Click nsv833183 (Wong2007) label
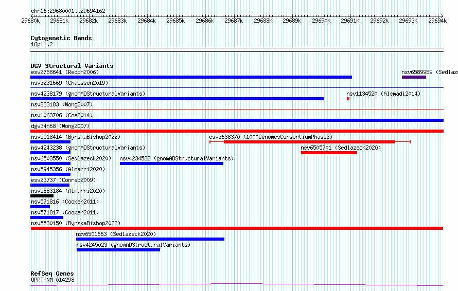 [62, 104]
